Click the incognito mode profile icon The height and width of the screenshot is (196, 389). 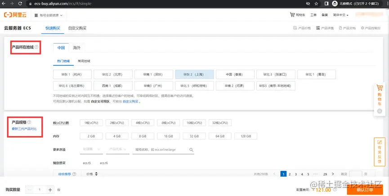click(x=335, y=4)
